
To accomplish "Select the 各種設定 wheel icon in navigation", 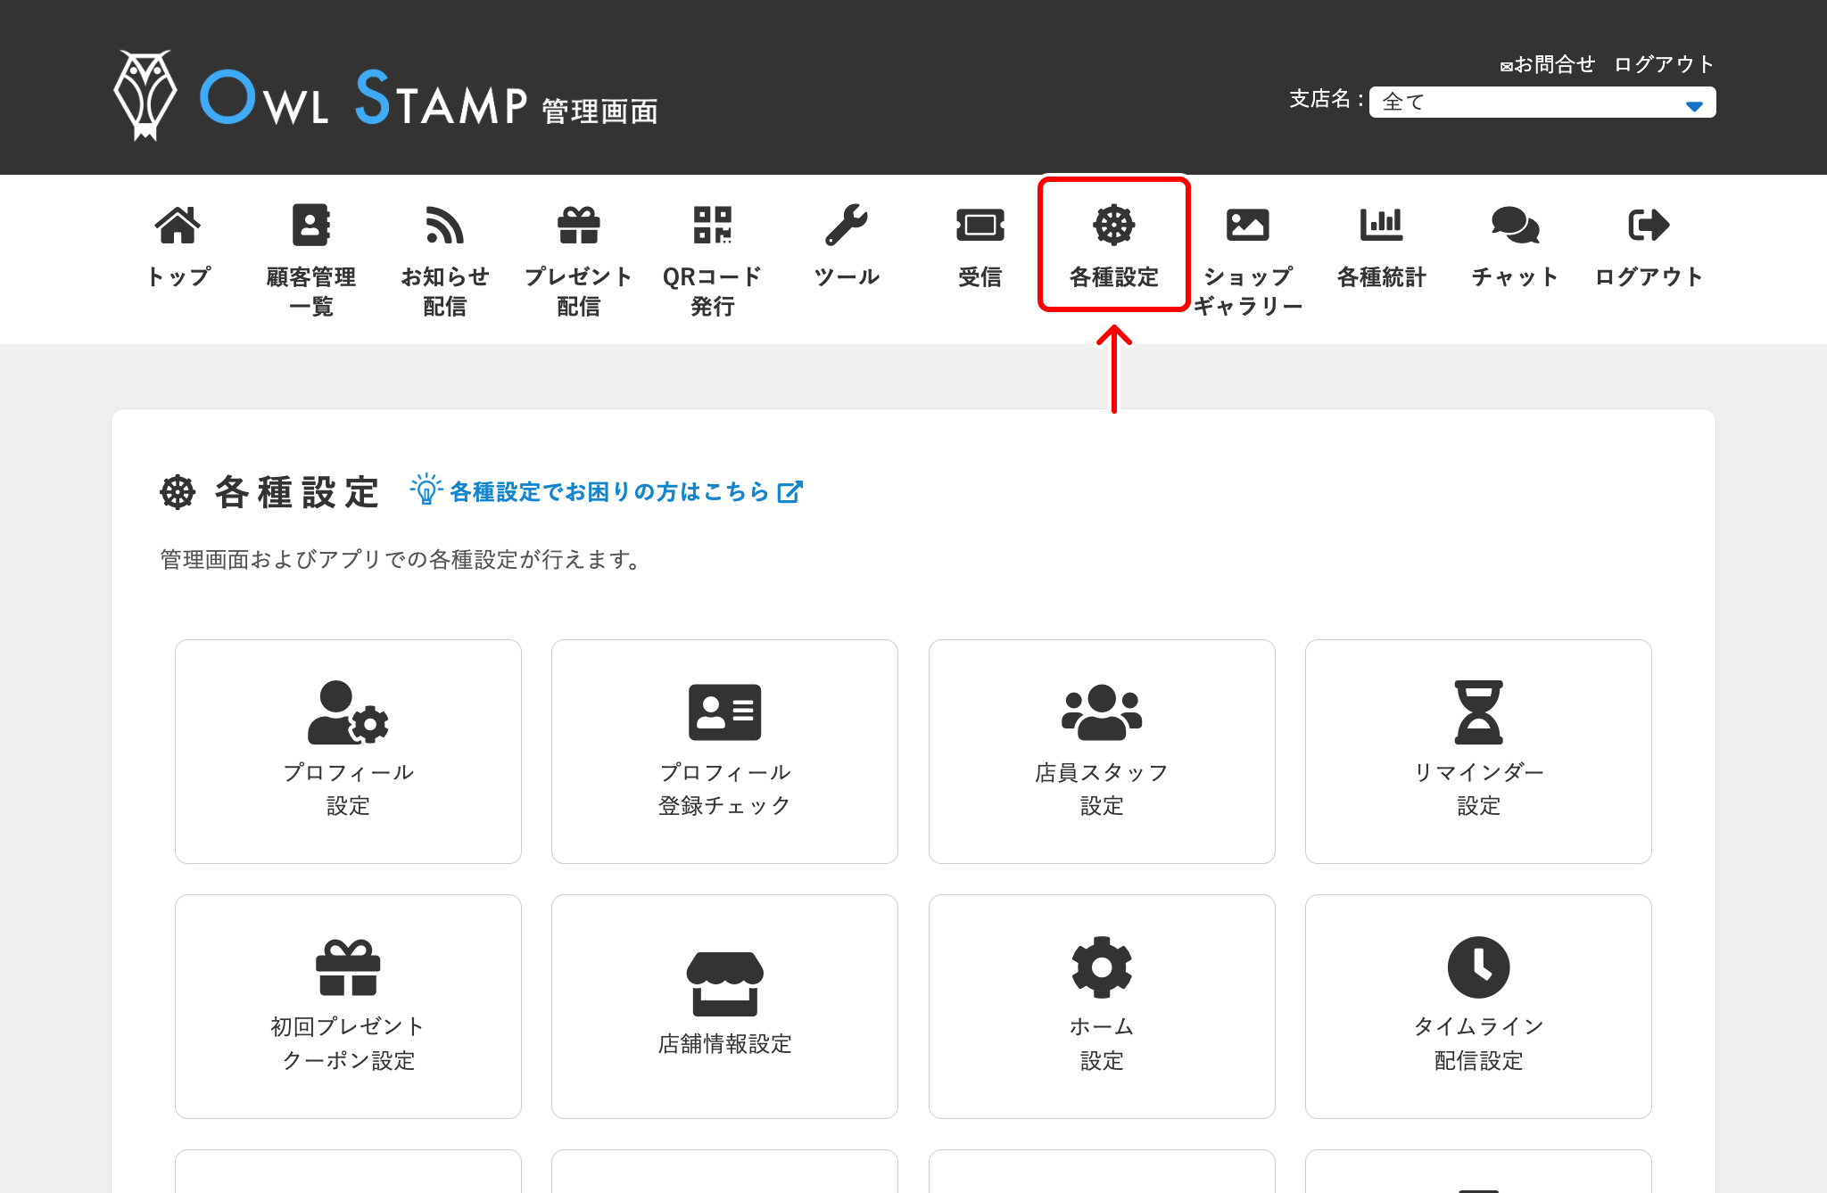I will tap(1114, 225).
